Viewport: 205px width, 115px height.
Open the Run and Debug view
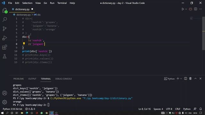coord(4,38)
